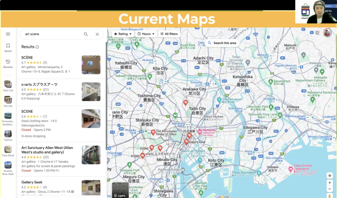Clear the 'art scene' search
337x198 pixels.
[97, 34]
